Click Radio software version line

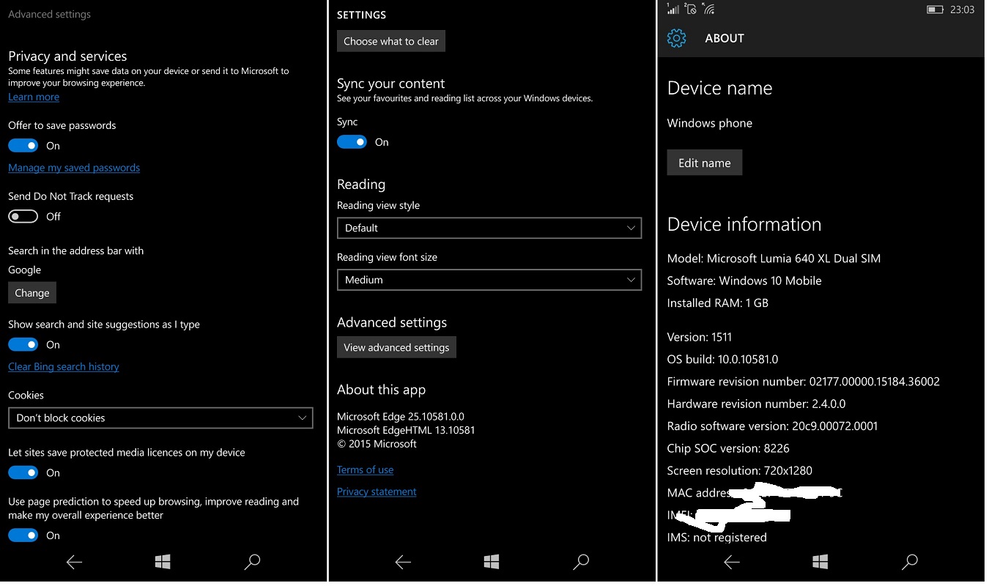click(x=772, y=426)
